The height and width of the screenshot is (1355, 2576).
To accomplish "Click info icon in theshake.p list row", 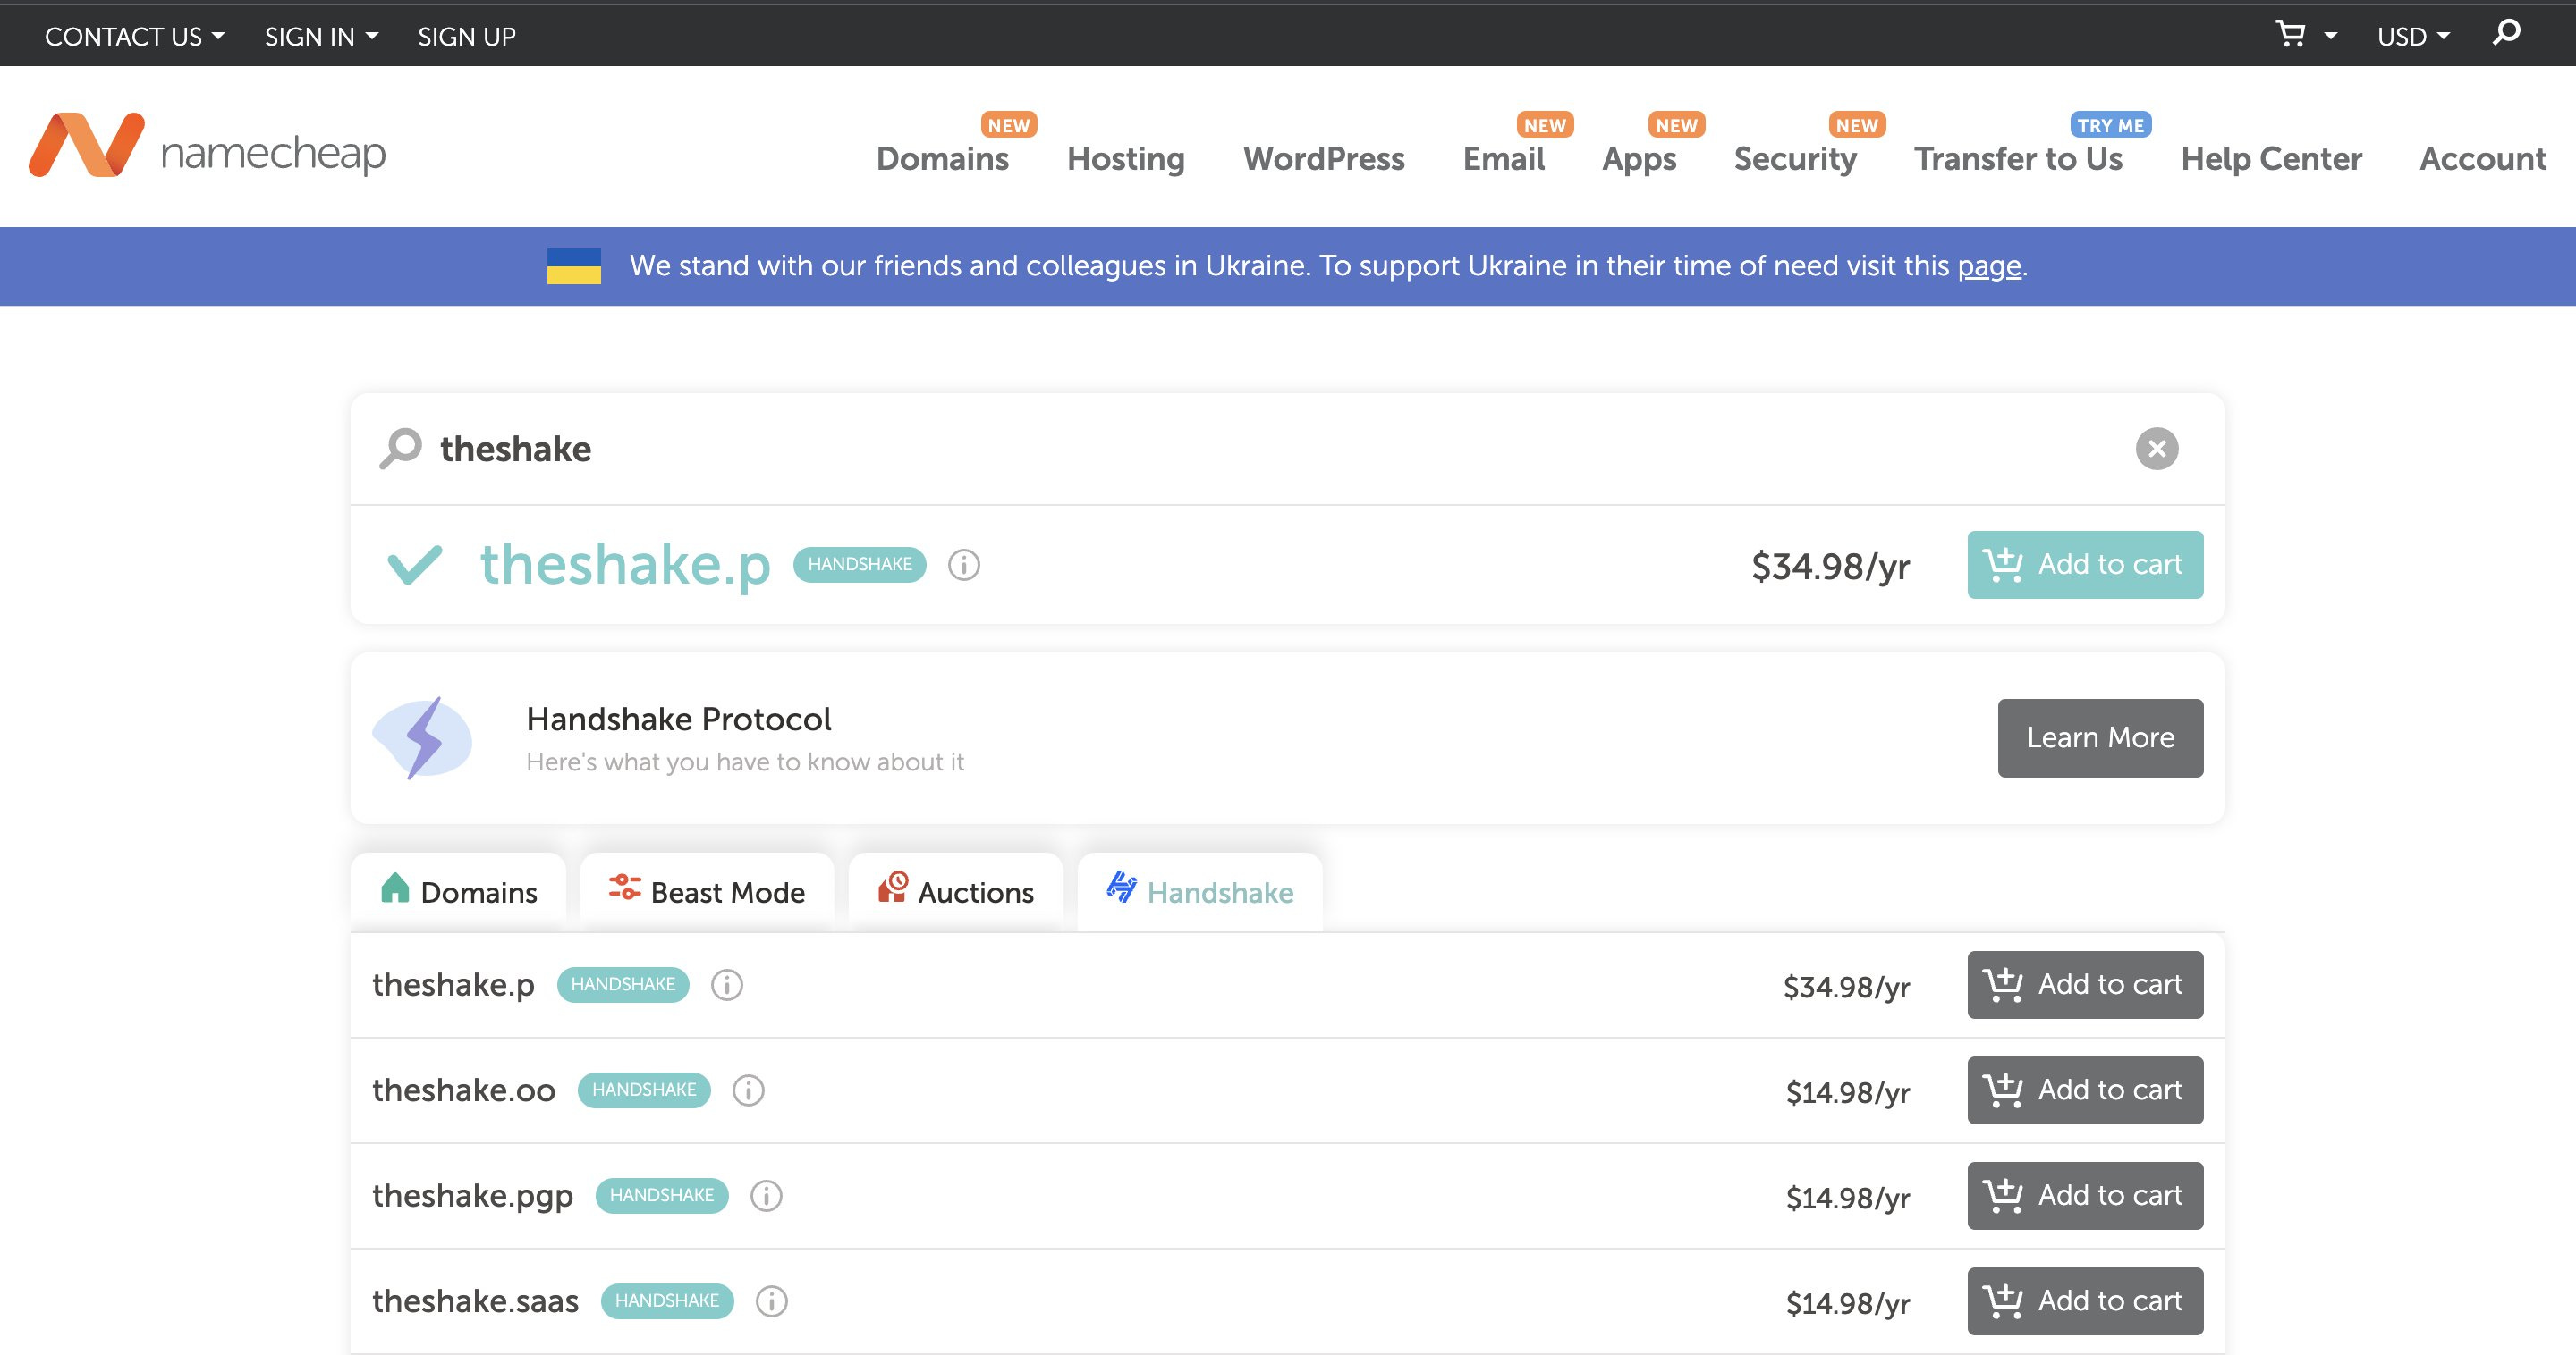I will [x=727, y=985].
